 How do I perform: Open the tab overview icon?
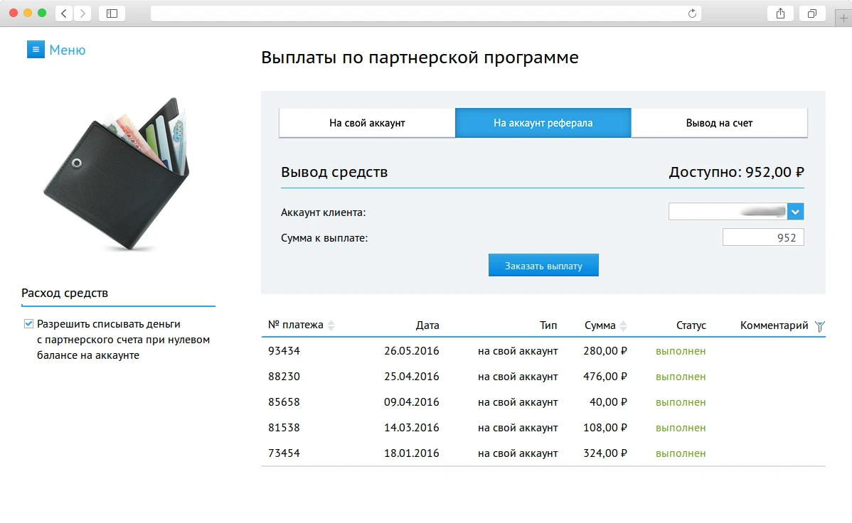811,13
